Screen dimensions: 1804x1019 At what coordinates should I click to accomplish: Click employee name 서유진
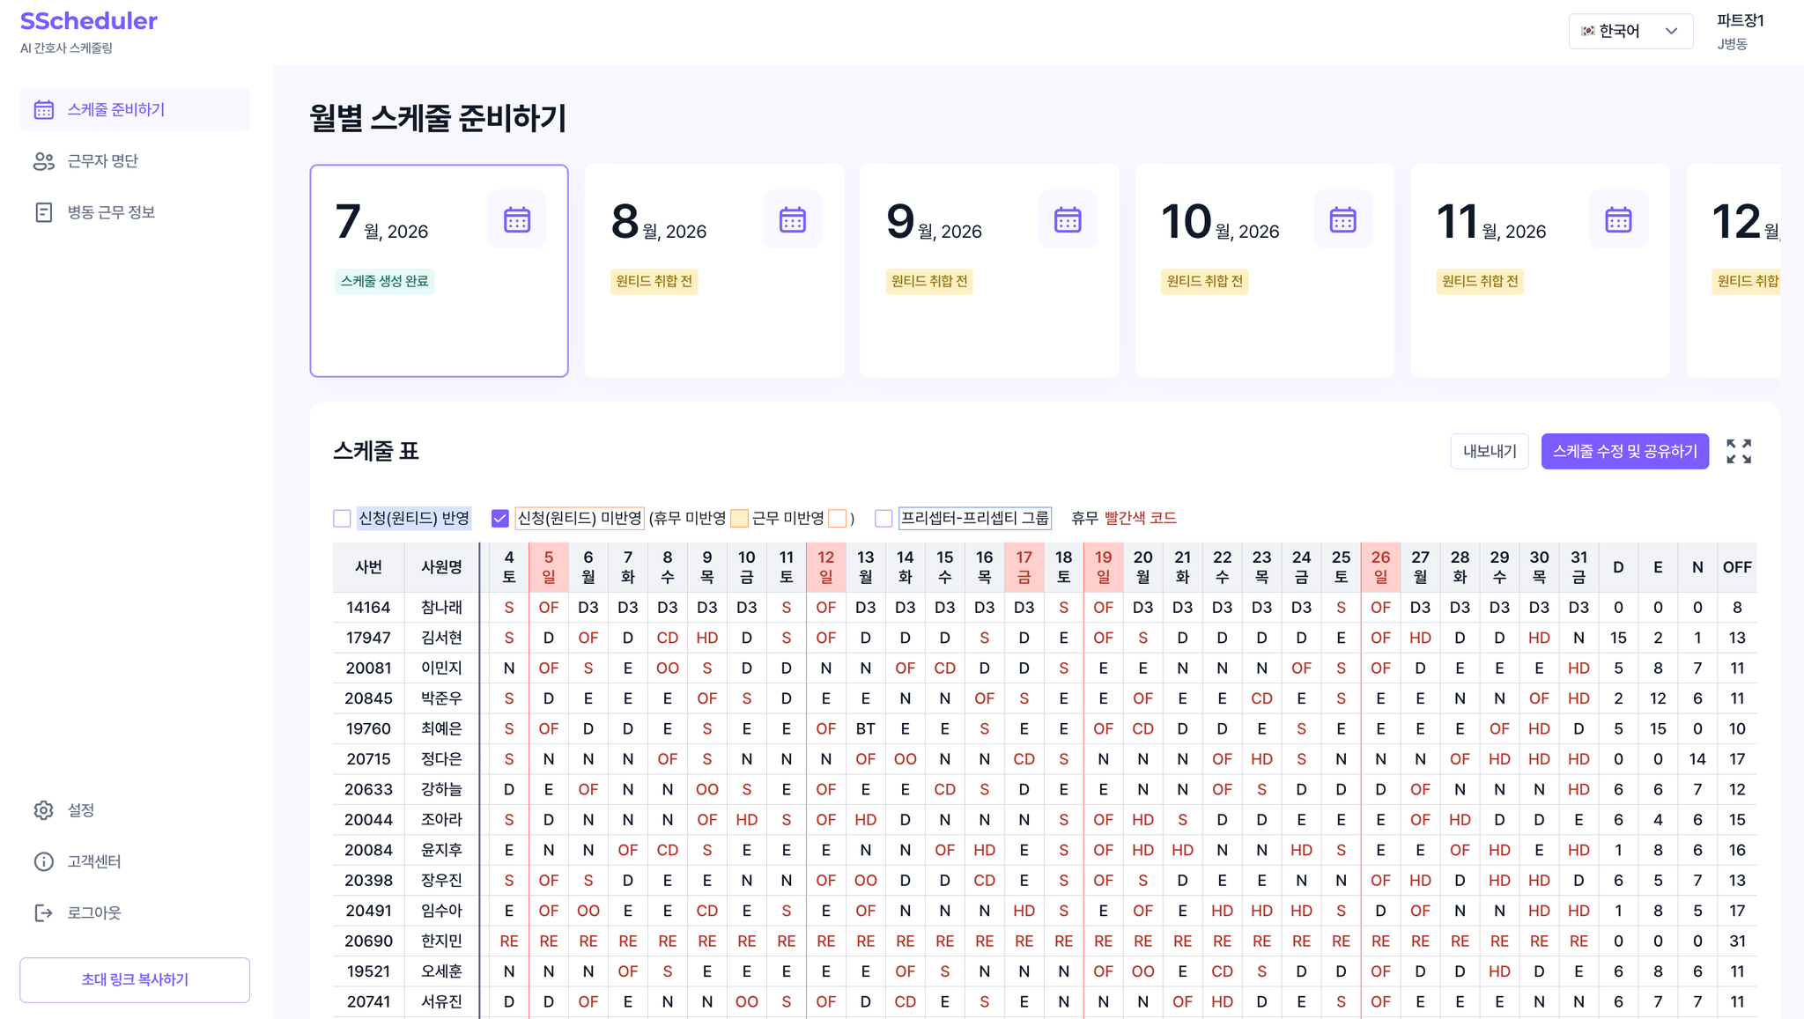(441, 1002)
